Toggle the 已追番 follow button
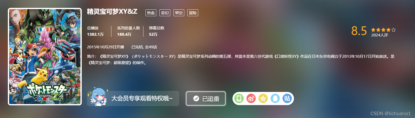The width and height of the screenshot is (415, 118). 206,99
